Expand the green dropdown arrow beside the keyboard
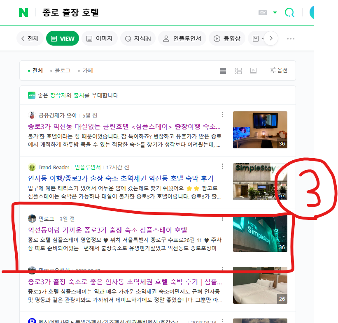338x323 pixels. tap(275, 12)
